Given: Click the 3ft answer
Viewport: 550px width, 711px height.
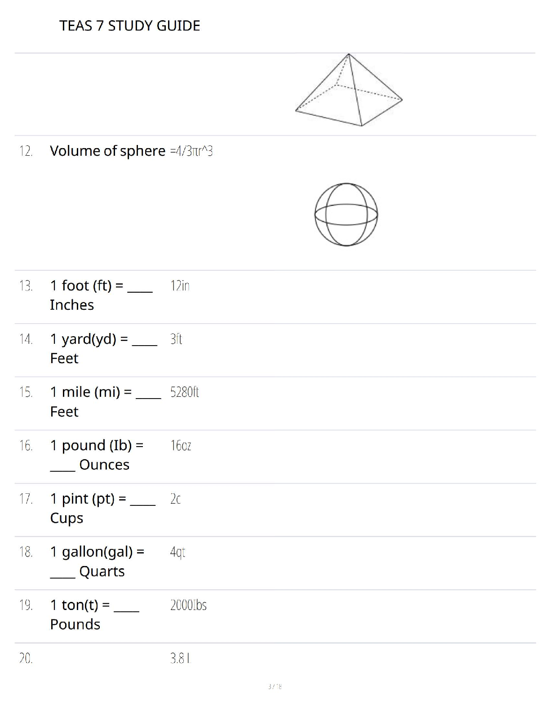Looking at the screenshot, I should pos(176,339).
